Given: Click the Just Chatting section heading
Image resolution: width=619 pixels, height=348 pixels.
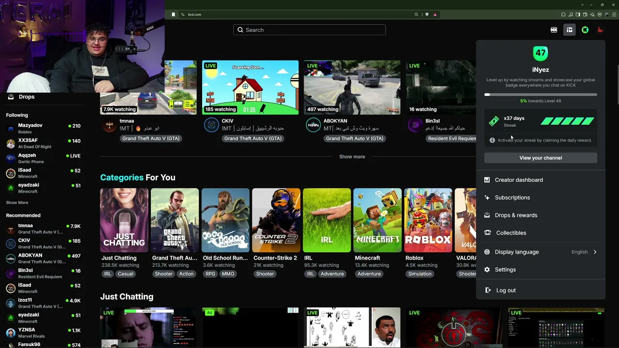Looking at the screenshot, I should pyautogui.click(x=127, y=297).
